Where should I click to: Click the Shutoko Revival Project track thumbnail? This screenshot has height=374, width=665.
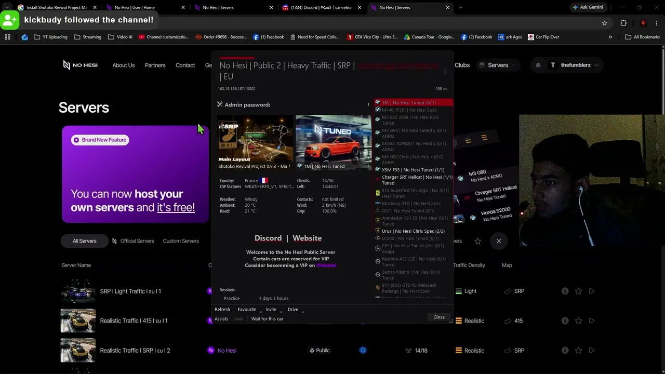click(255, 142)
